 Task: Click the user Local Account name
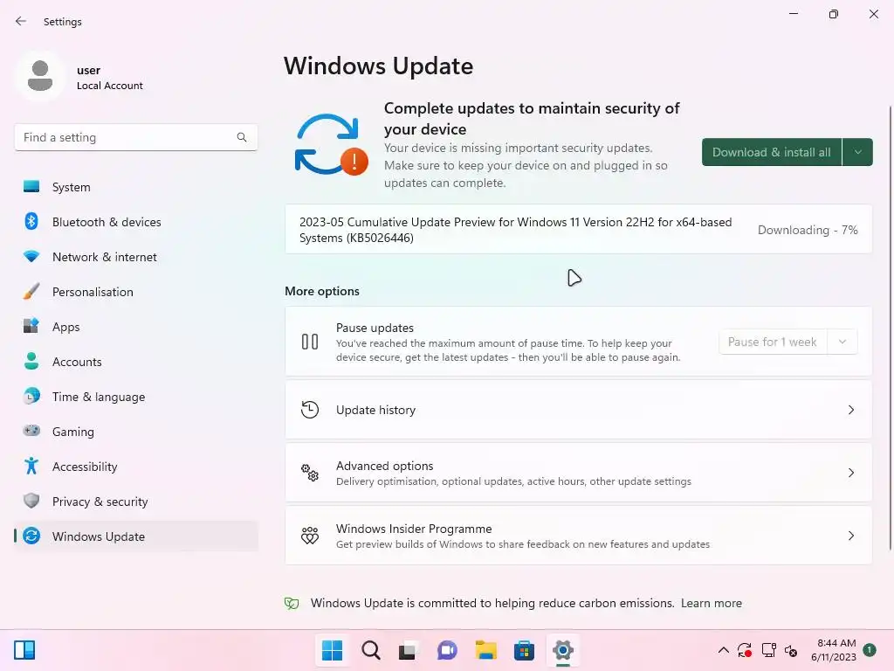(109, 78)
